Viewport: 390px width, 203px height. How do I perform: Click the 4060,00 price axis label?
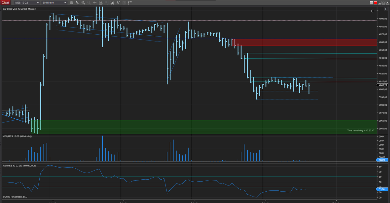[383, 42]
